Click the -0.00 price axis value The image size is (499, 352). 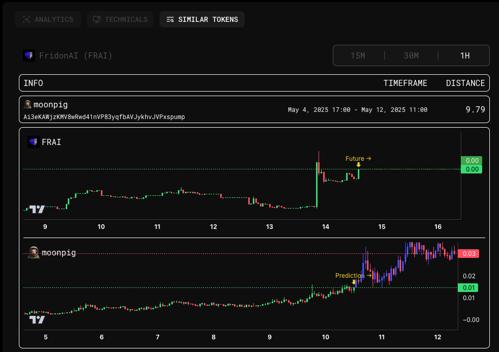pos(470,320)
